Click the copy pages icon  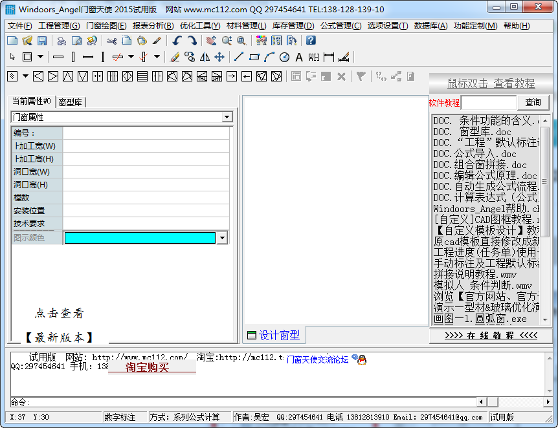[x=127, y=41]
